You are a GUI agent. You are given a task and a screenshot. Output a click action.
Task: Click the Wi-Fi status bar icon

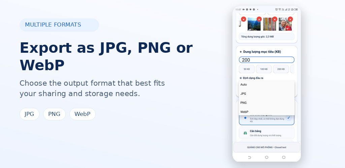[280, 9]
